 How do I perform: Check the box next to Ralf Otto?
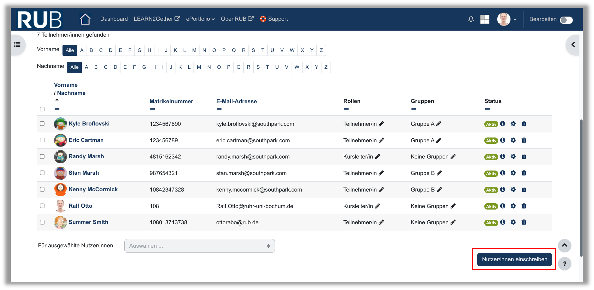[42, 206]
